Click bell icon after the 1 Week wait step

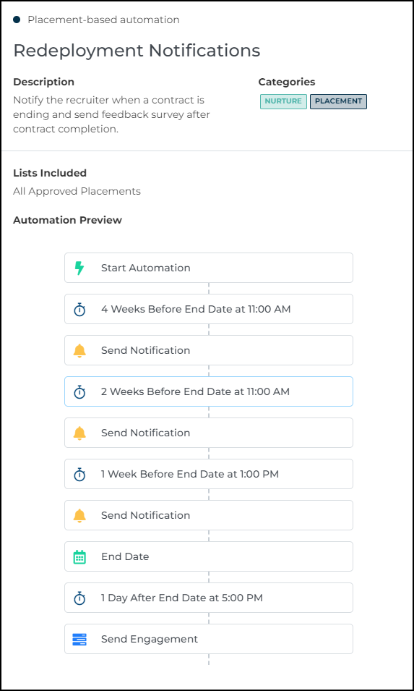tap(79, 515)
